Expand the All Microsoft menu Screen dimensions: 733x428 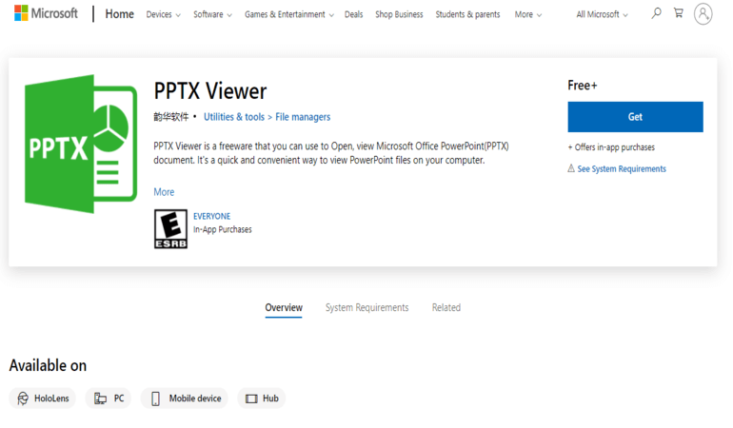click(602, 14)
